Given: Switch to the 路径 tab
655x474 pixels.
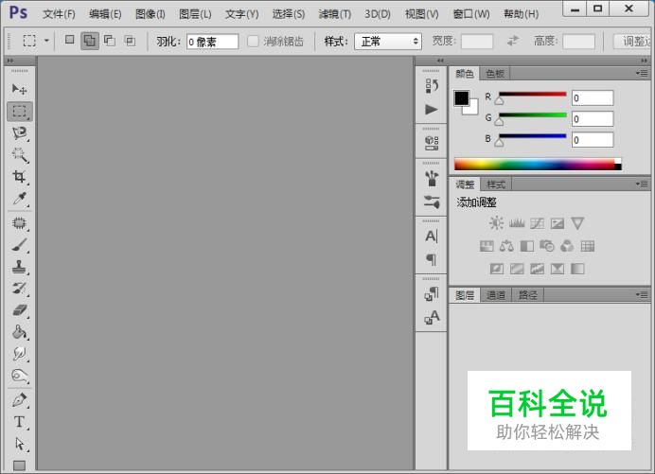Looking at the screenshot, I should point(527,295).
